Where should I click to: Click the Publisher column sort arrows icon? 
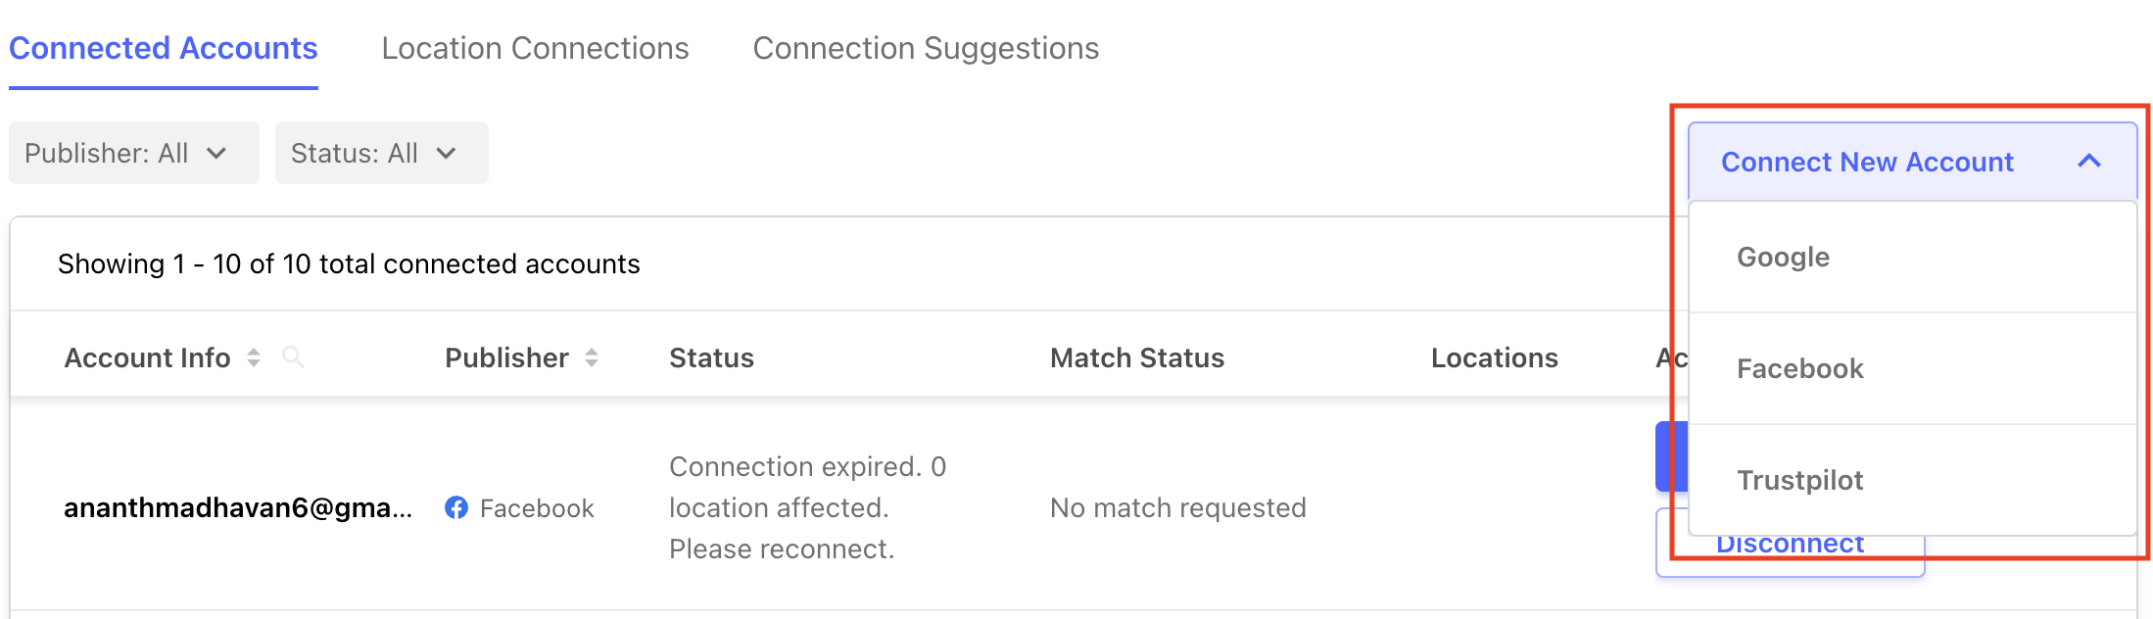click(592, 357)
